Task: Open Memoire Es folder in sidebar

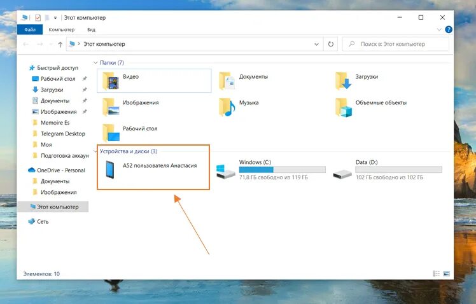Action: click(x=51, y=123)
